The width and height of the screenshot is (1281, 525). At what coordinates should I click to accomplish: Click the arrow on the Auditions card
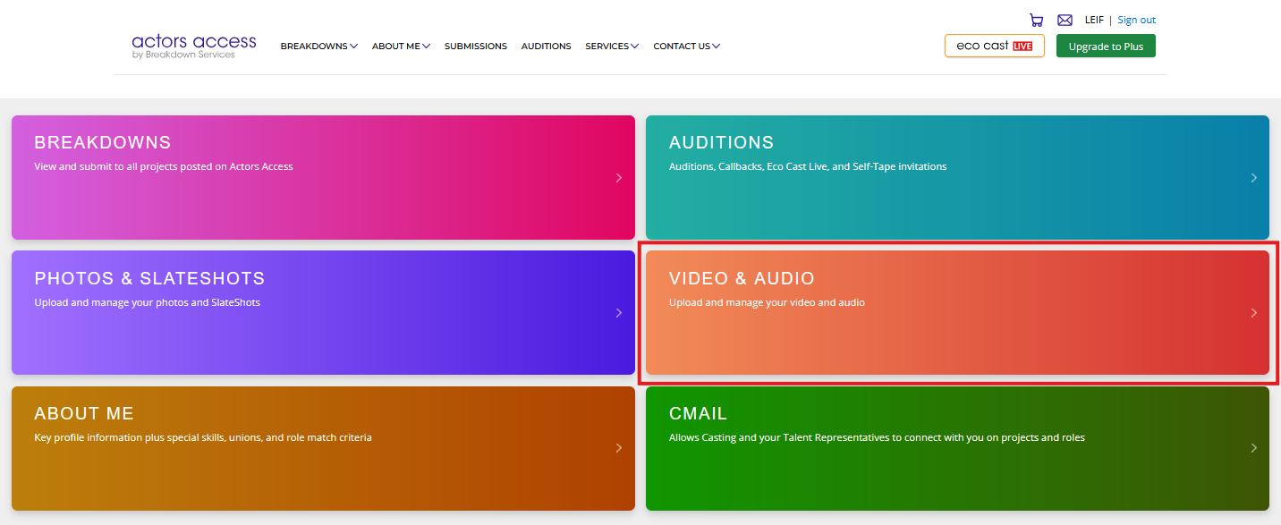(1254, 178)
